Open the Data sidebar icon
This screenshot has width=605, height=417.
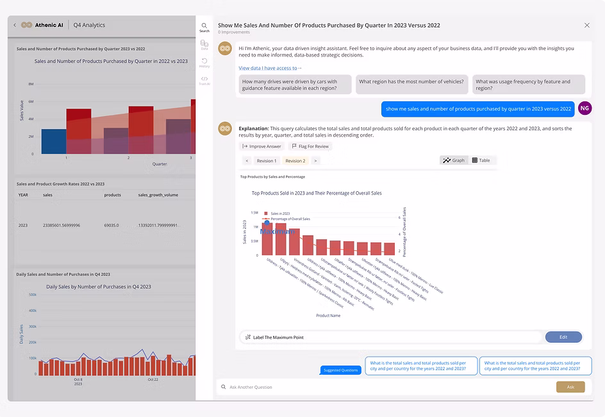204,44
